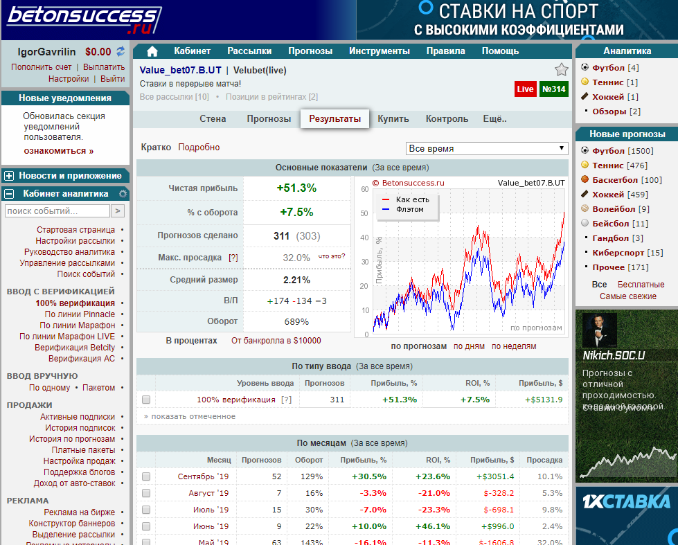Click Пополнить счет link

pyautogui.click(x=41, y=67)
